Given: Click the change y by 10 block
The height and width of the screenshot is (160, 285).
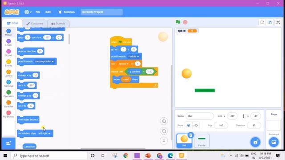Looking at the screenshot, I should [28, 96].
